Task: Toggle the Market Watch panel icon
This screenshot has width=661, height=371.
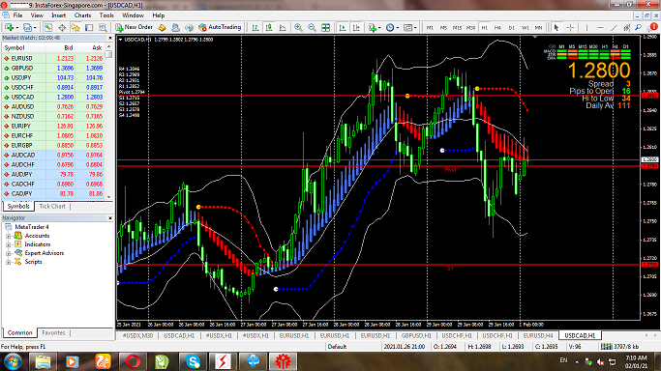Action: point(48,27)
